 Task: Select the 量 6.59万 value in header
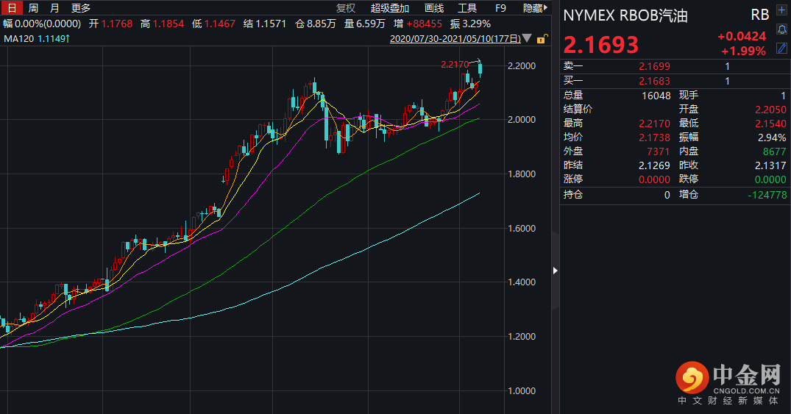365,24
